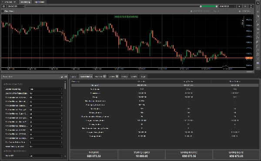Click the Net profit value 688 673.33
The width and height of the screenshot is (261, 161).
pos(94,156)
